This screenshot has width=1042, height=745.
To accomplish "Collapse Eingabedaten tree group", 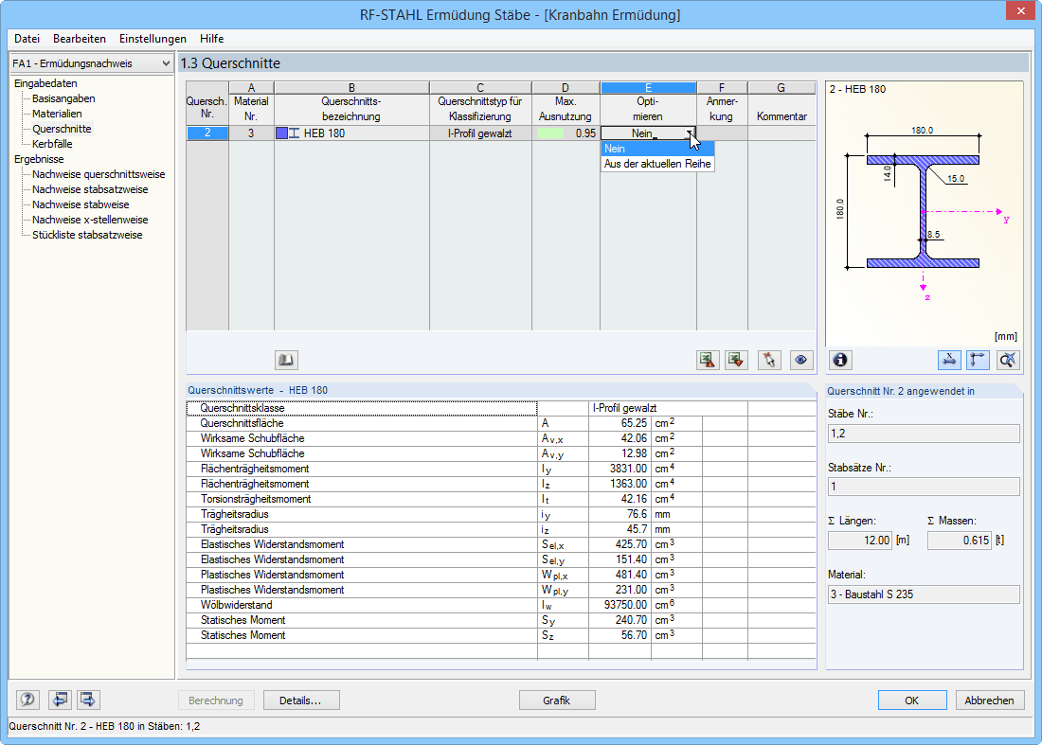I will 45,83.
